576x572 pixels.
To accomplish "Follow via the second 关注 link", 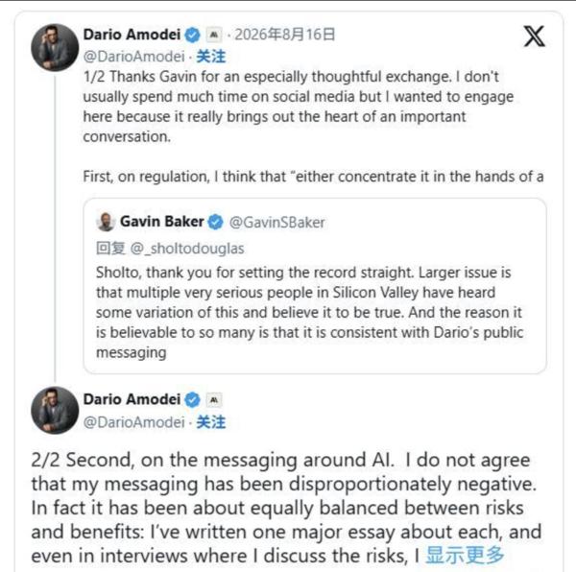I will coord(211,422).
